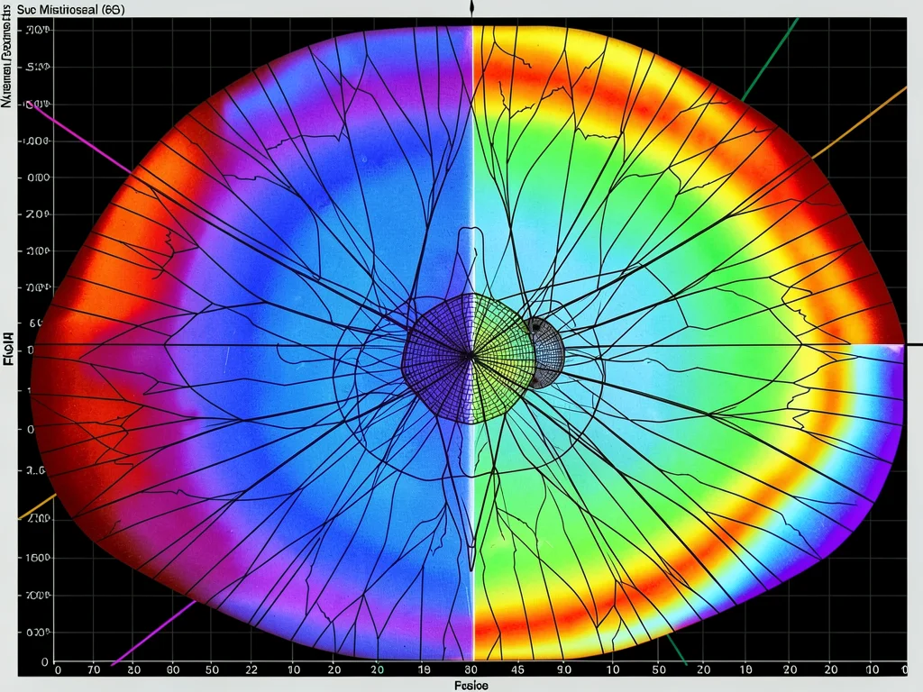Click the diamond marker at top center
The width and height of the screenshot is (923, 692).
point(471,8)
